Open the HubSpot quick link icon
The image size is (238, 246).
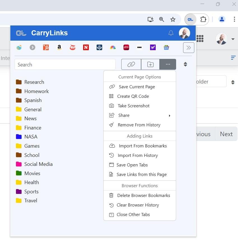[46, 47]
